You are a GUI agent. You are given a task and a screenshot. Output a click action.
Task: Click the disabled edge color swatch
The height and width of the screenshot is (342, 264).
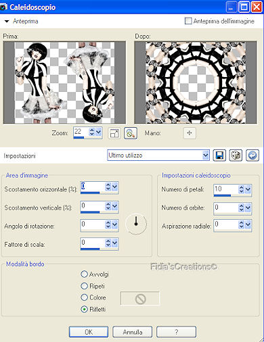140,299
